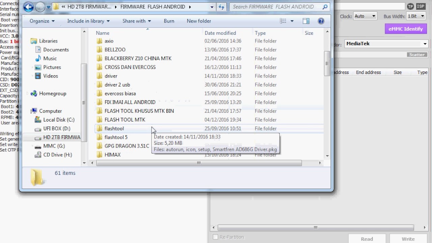Click the magnifier search icon
432x243 pixels.
click(325, 7)
